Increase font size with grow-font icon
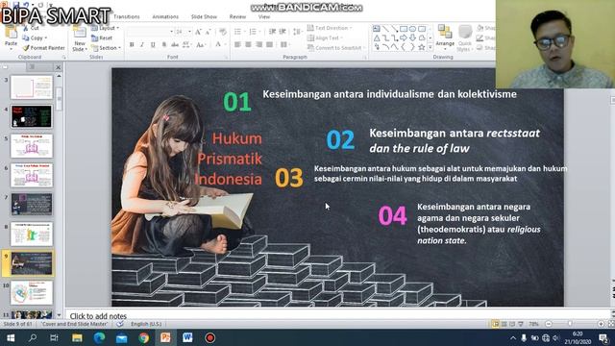Image resolution: width=615 pixels, height=346 pixels. [198, 32]
